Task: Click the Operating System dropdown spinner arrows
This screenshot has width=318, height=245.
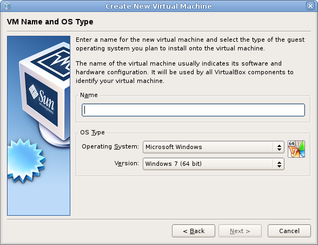Action: [x=279, y=147]
